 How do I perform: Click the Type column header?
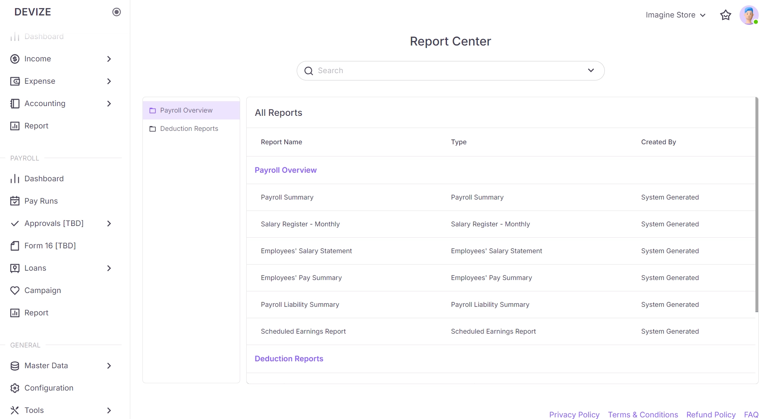click(459, 142)
